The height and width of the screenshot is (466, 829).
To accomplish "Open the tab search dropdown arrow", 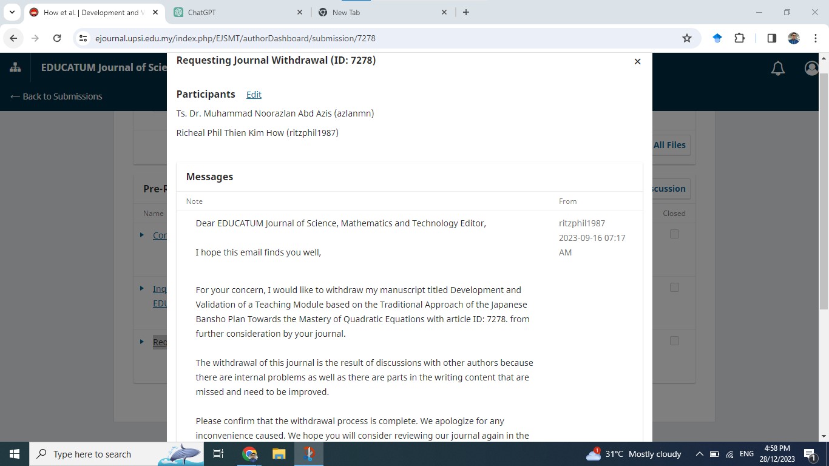I will (x=12, y=12).
